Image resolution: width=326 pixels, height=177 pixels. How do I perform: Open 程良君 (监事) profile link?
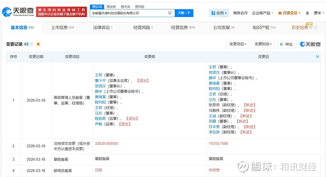coord(100,118)
